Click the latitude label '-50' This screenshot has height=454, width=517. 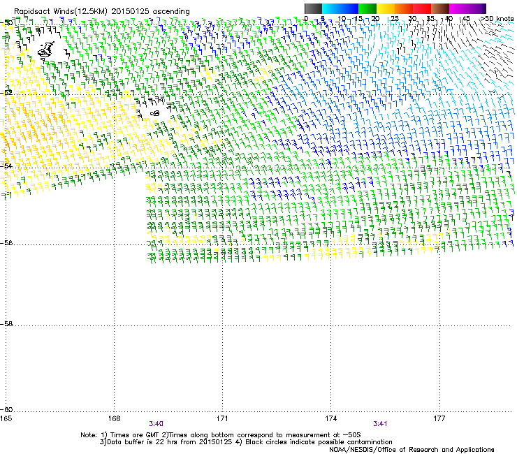[x=6, y=23]
